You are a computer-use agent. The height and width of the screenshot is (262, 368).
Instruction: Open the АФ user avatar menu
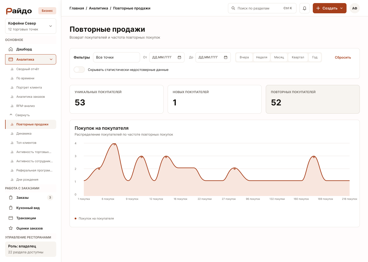coord(355,8)
